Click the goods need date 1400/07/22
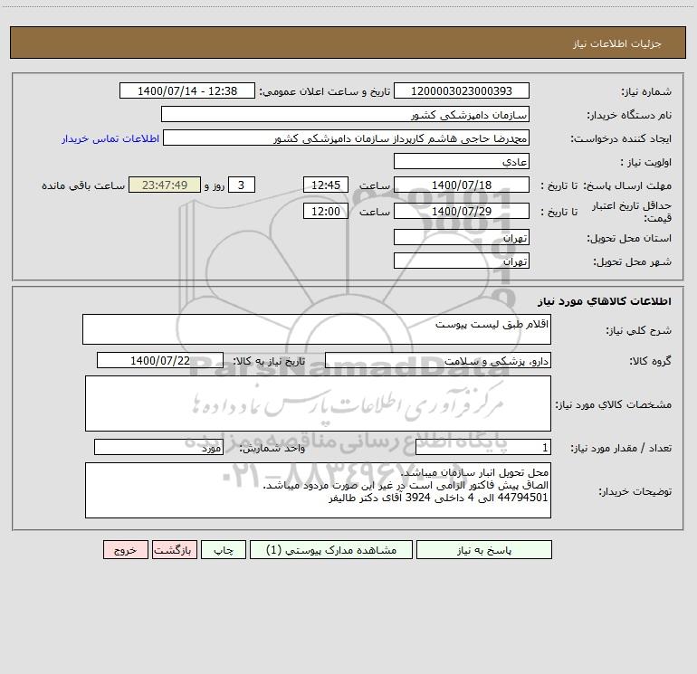 click(x=160, y=360)
